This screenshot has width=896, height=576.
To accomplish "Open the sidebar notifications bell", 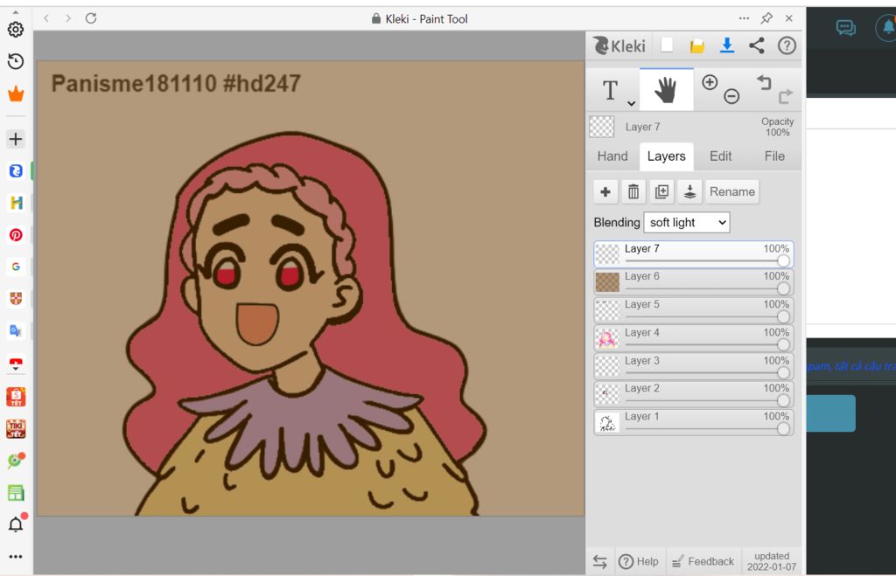I will 16,524.
